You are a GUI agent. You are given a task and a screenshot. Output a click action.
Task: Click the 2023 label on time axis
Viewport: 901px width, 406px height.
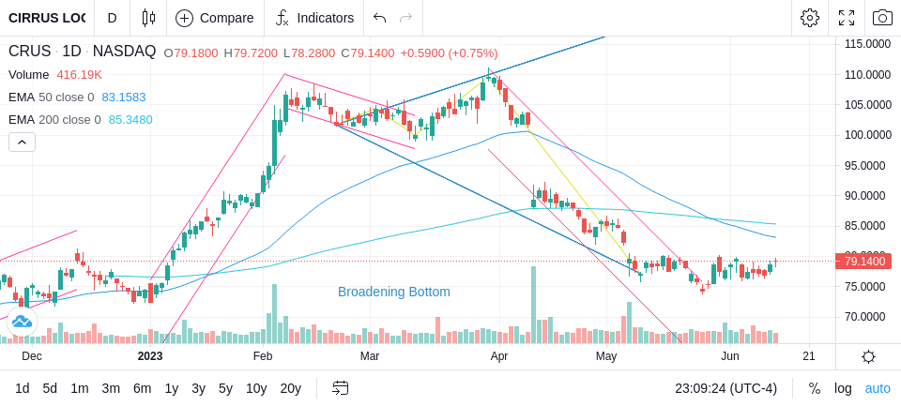(150, 356)
